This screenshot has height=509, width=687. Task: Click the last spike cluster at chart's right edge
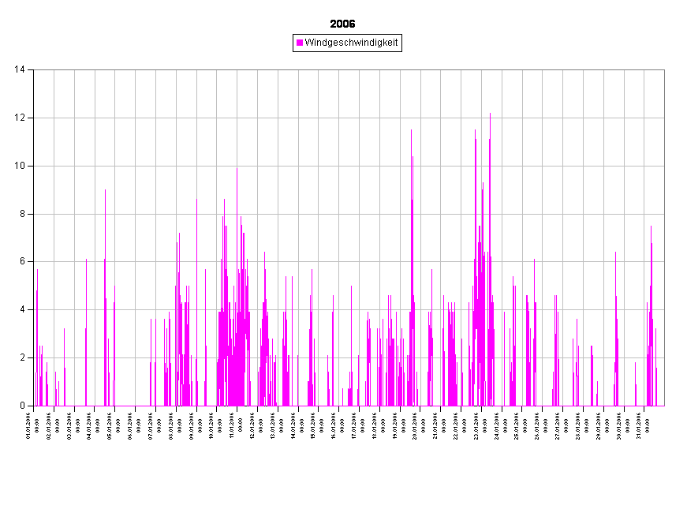tap(651, 316)
